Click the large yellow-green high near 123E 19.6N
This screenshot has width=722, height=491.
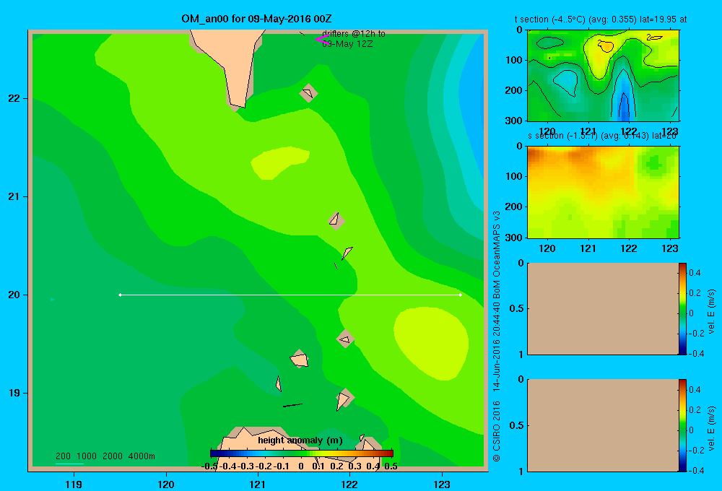point(432,343)
